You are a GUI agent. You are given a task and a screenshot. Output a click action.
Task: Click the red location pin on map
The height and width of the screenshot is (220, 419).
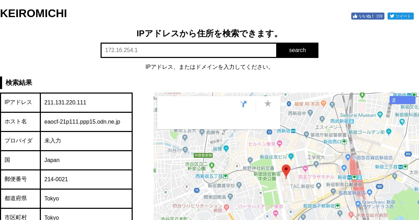point(286,171)
